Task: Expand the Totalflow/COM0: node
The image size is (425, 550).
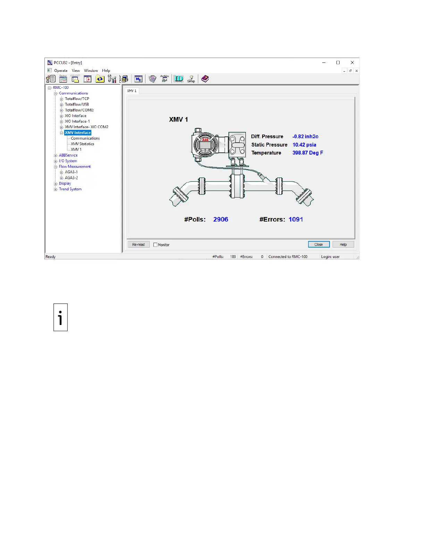Action: 61,110
